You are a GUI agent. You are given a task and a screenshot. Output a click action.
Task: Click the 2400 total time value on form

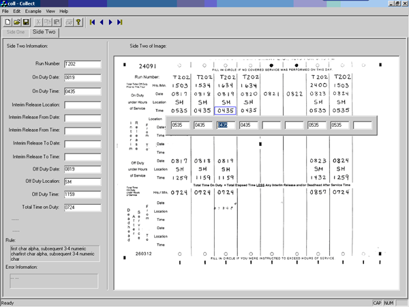318,85
